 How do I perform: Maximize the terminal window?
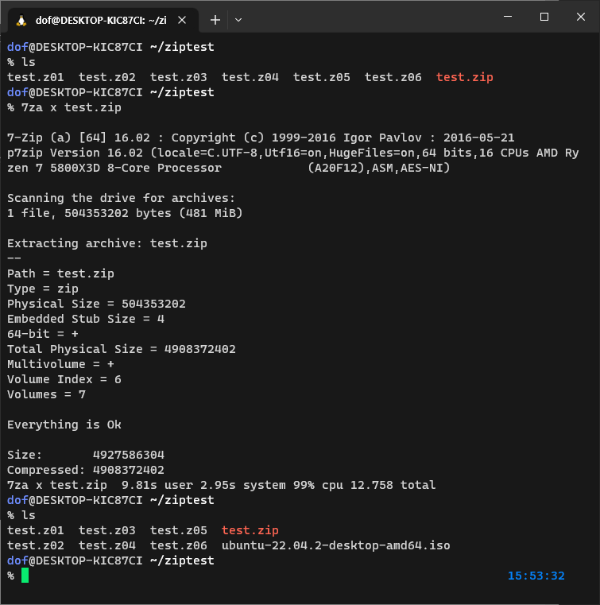coord(544,17)
